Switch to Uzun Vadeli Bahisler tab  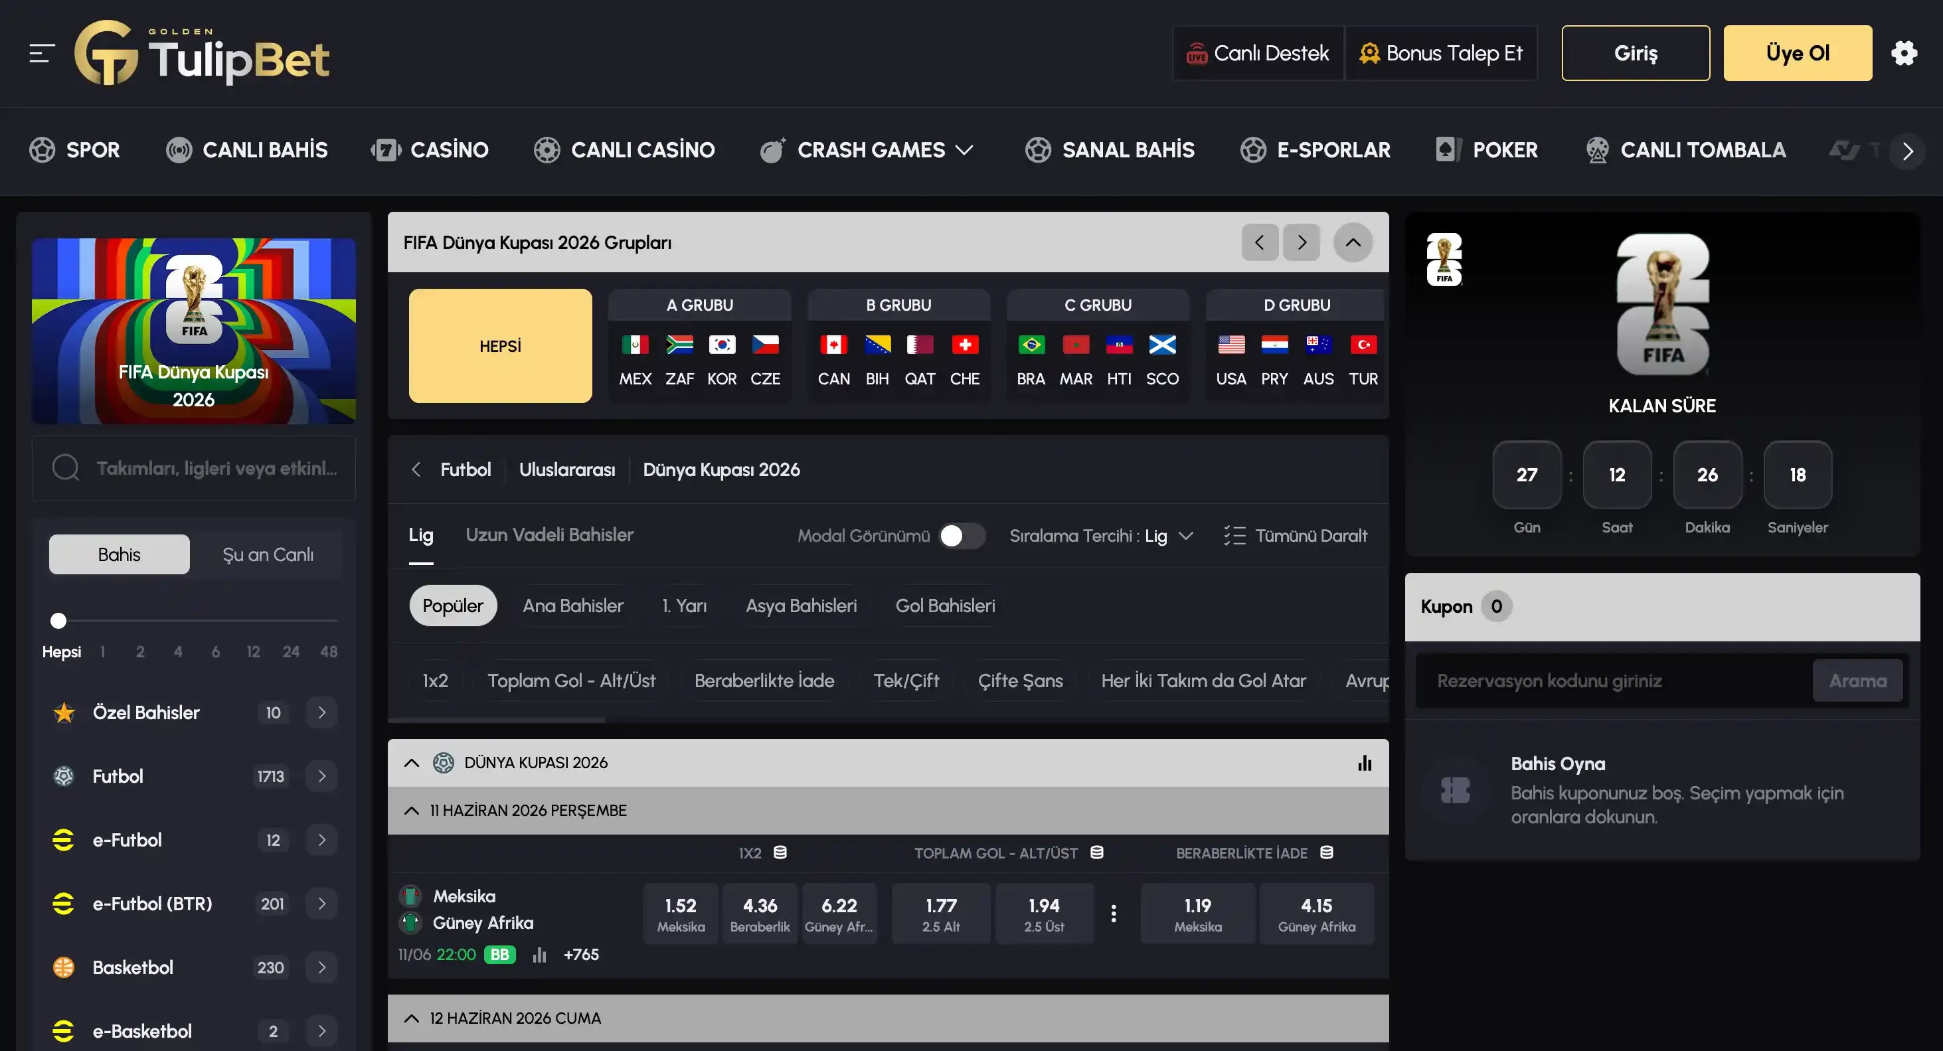click(549, 535)
